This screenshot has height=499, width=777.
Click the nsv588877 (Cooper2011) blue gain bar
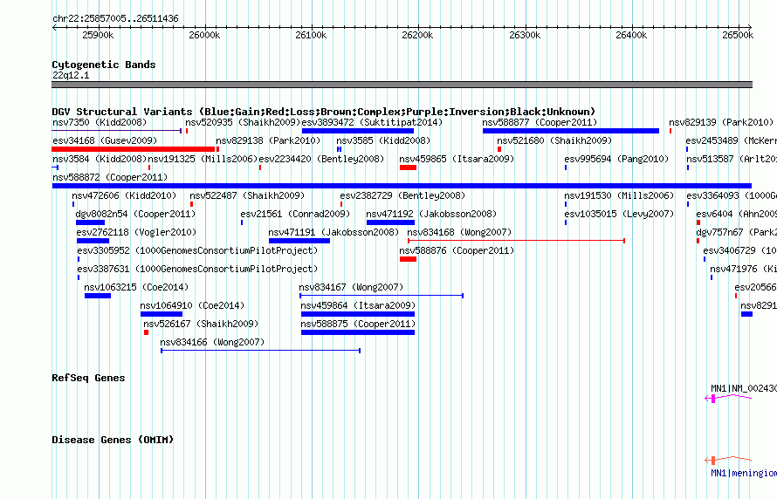(x=571, y=131)
